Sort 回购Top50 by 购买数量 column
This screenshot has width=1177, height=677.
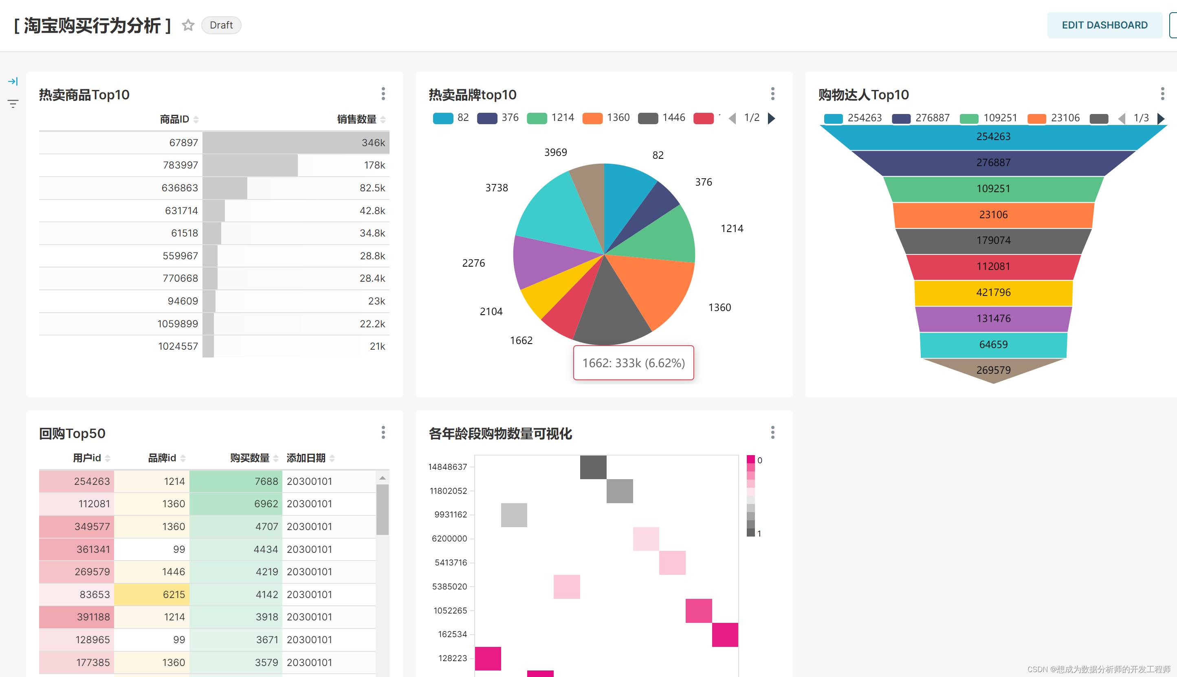[x=254, y=458]
